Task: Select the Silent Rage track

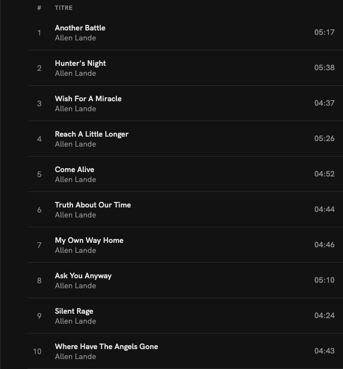Action: (x=74, y=311)
